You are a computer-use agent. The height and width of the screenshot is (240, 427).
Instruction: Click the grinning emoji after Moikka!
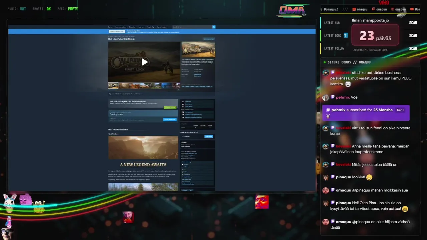[369, 177]
